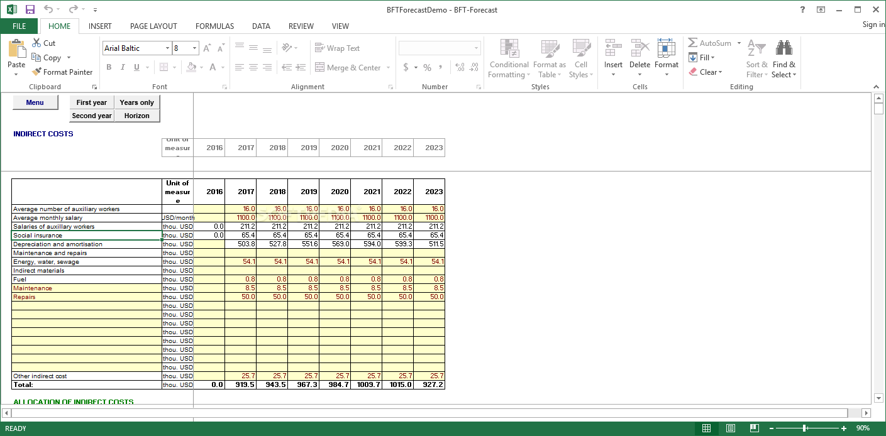Decrease decimal places
The image size is (886, 436).
[474, 67]
